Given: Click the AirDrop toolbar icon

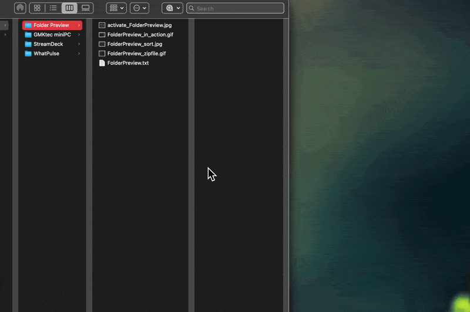Looking at the screenshot, I should [x=20, y=8].
